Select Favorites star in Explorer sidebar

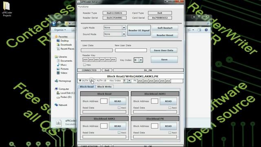pos(56,36)
